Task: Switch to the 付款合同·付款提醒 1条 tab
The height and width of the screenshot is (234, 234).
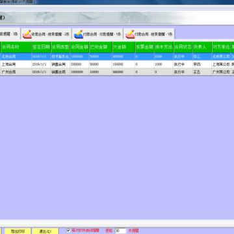Action: pos(97,34)
